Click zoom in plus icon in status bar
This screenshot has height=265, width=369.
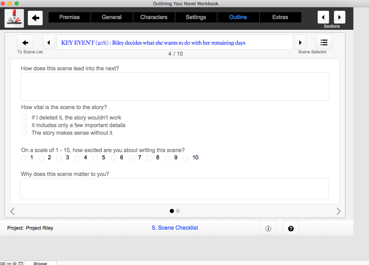tap(15, 263)
